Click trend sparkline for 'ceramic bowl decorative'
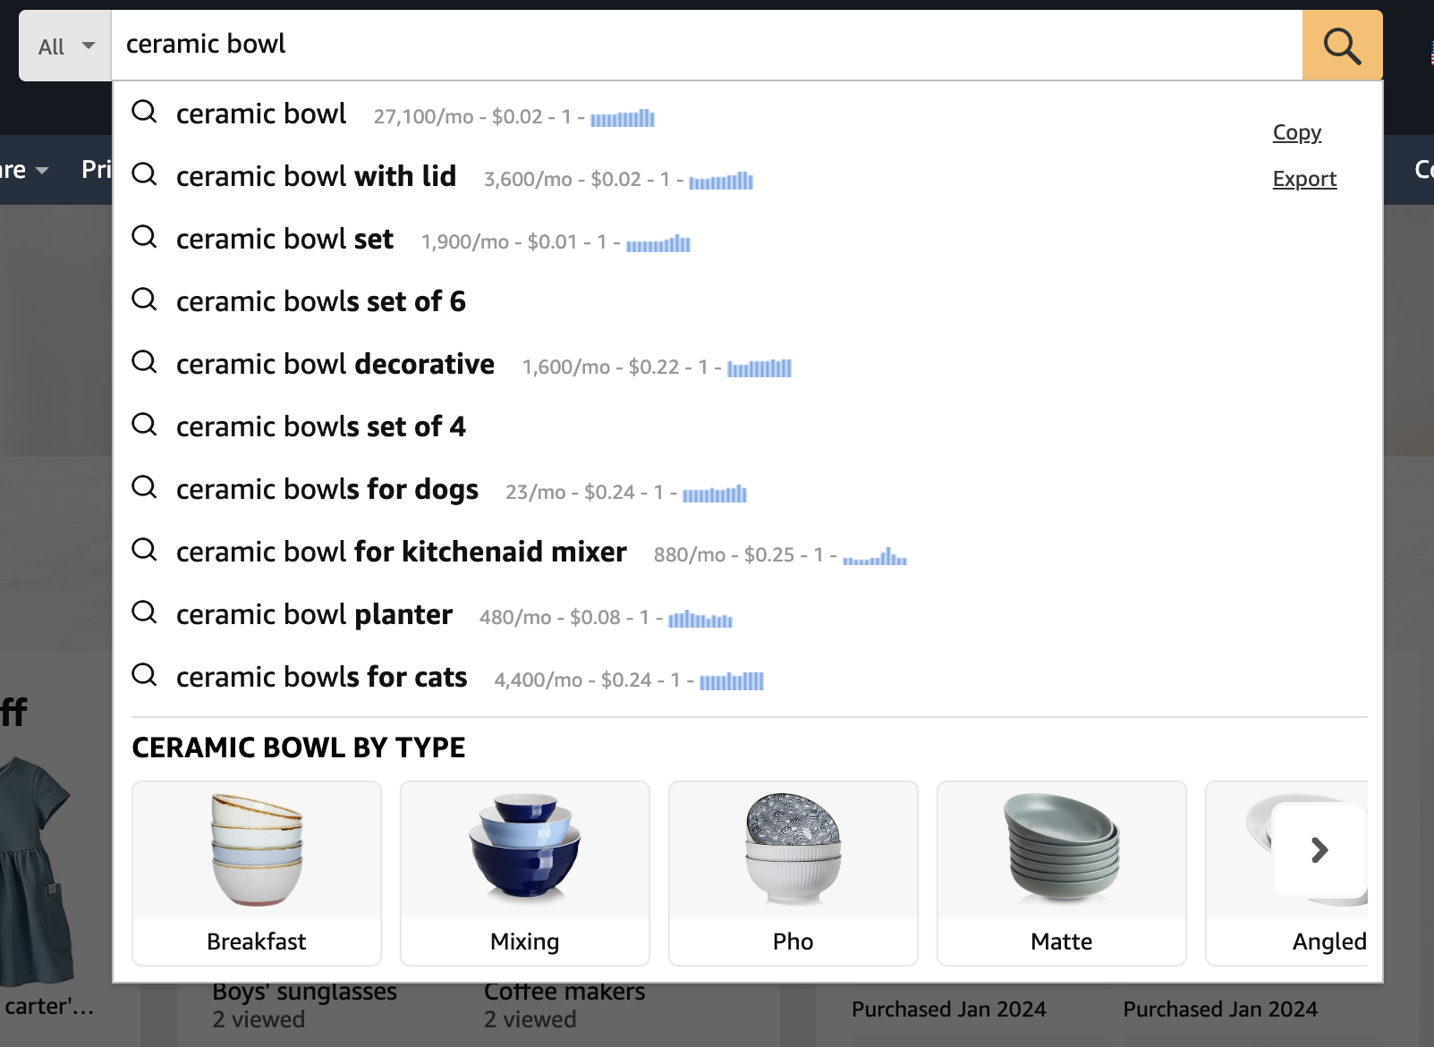This screenshot has width=1434, height=1047. pos(759,368)
